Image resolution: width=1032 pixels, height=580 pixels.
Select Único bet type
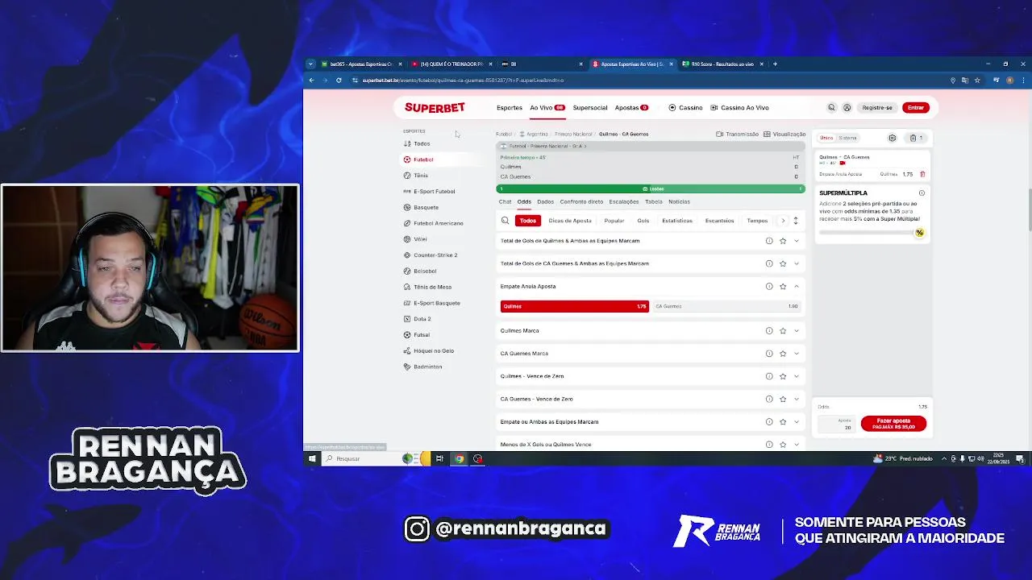click(826, 138)
